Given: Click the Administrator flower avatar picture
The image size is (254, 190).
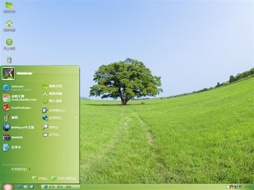Looking at the screenshot, I should pos(8,74).
